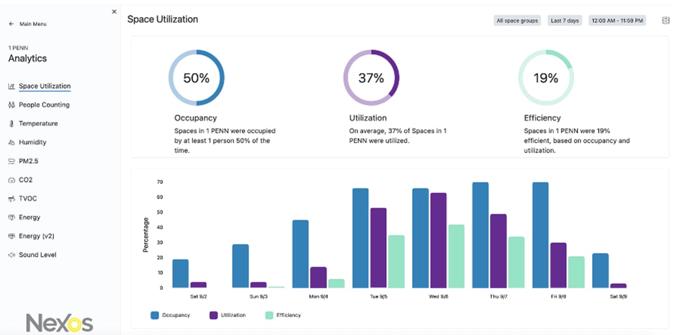The height and width of the screenshot is (335, 677).
Task: Click the Space Utilization chart icon in sidebar
Action: [x=12, y=86]
